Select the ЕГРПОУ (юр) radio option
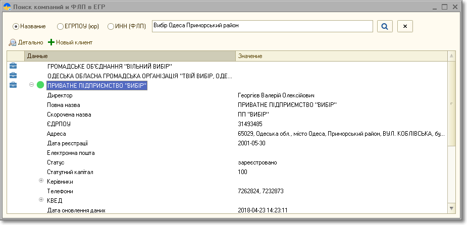 61,26
